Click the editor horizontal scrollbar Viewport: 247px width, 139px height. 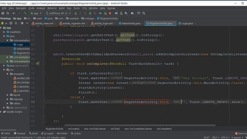[140, 125]
